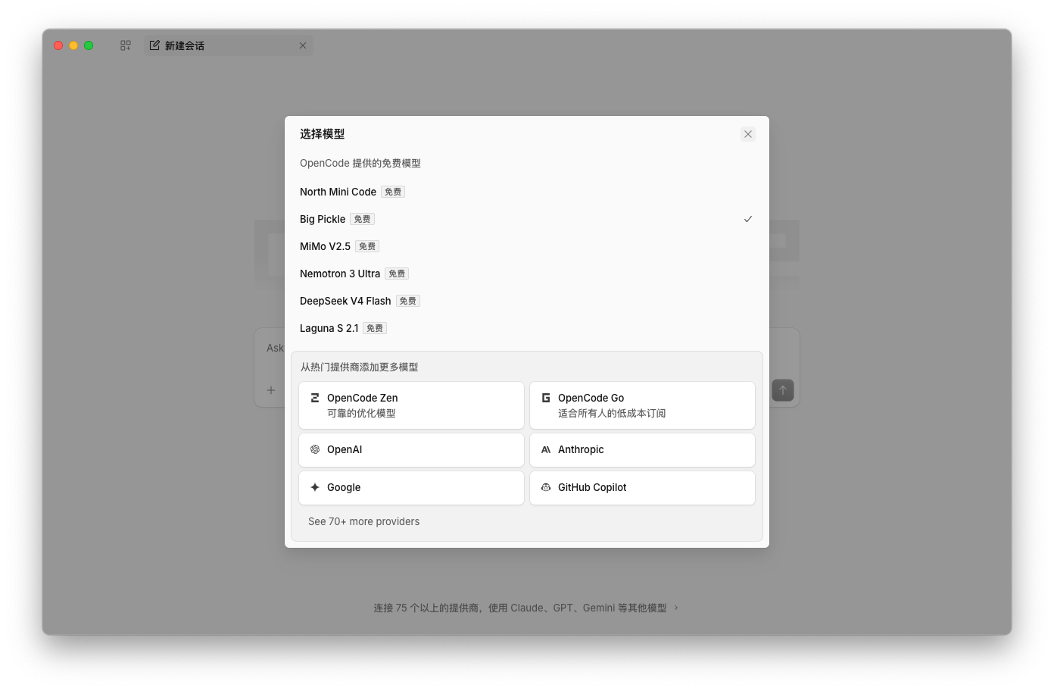Viewport: 1054px width, 691px height.
Task: Open the OpenCode Go provider card
Action: [642, 405]
